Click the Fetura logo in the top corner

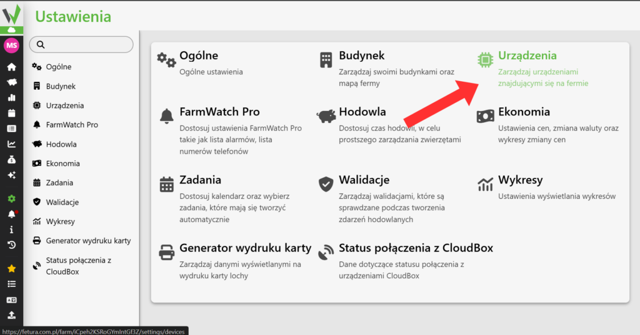coord(11,15)
